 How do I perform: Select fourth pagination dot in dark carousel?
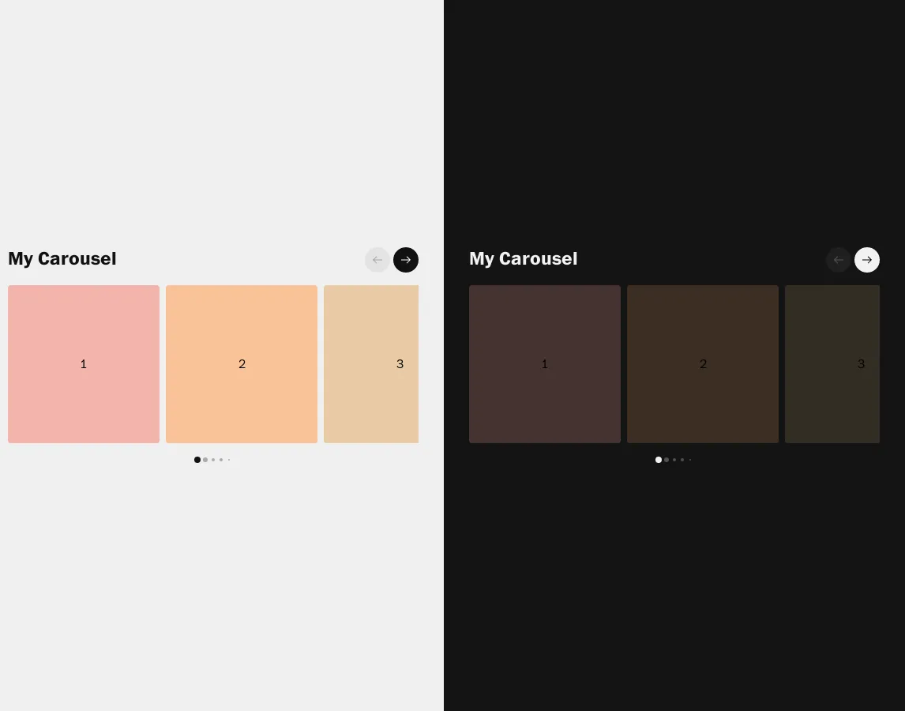[x=682, y=460]
